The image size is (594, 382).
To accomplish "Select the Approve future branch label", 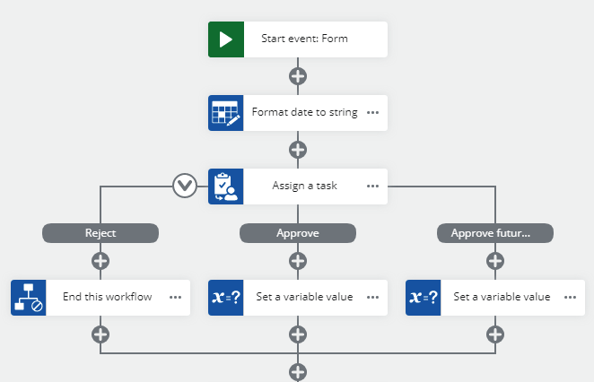I will click(x=495, y=233).
